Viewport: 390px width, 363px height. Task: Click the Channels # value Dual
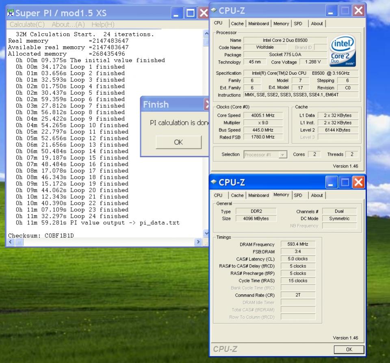pos(339,211)
